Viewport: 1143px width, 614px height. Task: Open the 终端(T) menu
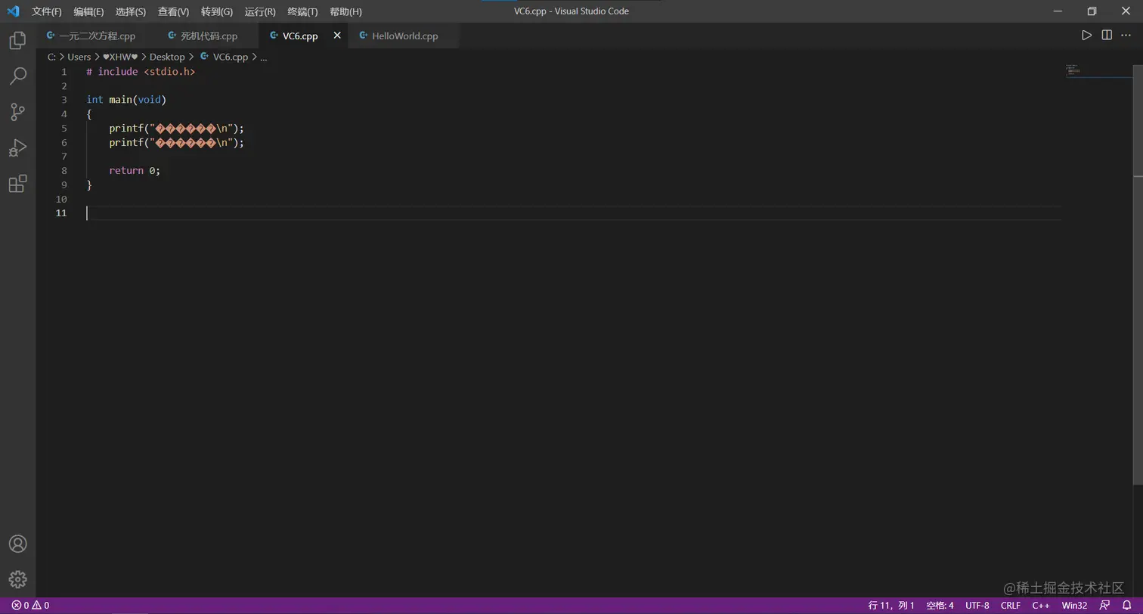tap(302, 11)
